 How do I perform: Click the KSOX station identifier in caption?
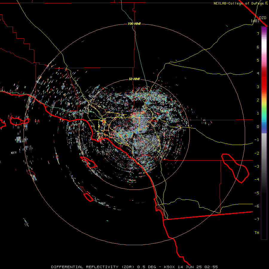(x=169, y=267)
